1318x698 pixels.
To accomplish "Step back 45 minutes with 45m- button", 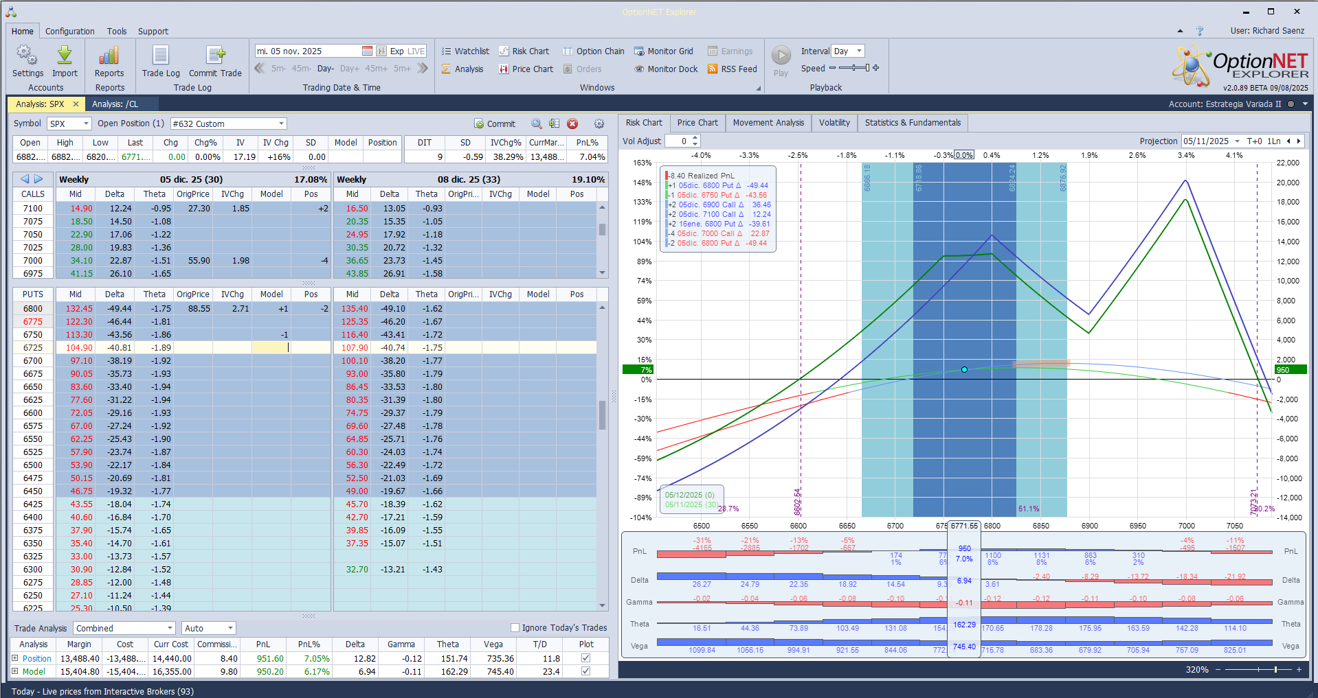I will pyautogui.click(x=301, y=69).
